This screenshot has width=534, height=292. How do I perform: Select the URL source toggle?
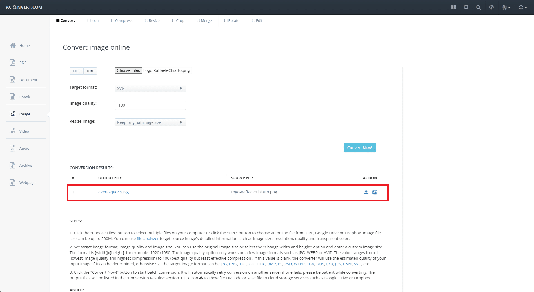90,71
